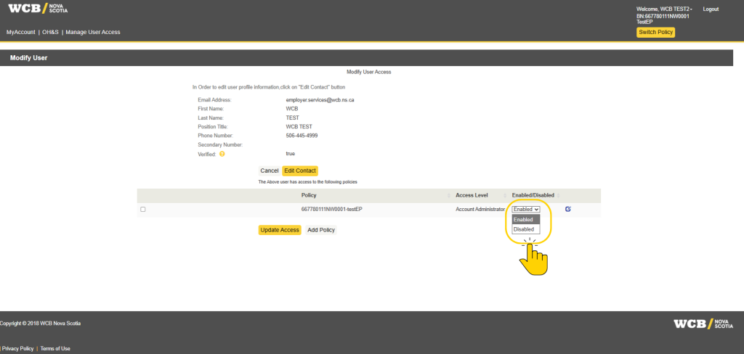Click the edit policy pencil icon
Screen dimensions: 744x354
coord(568,209)
